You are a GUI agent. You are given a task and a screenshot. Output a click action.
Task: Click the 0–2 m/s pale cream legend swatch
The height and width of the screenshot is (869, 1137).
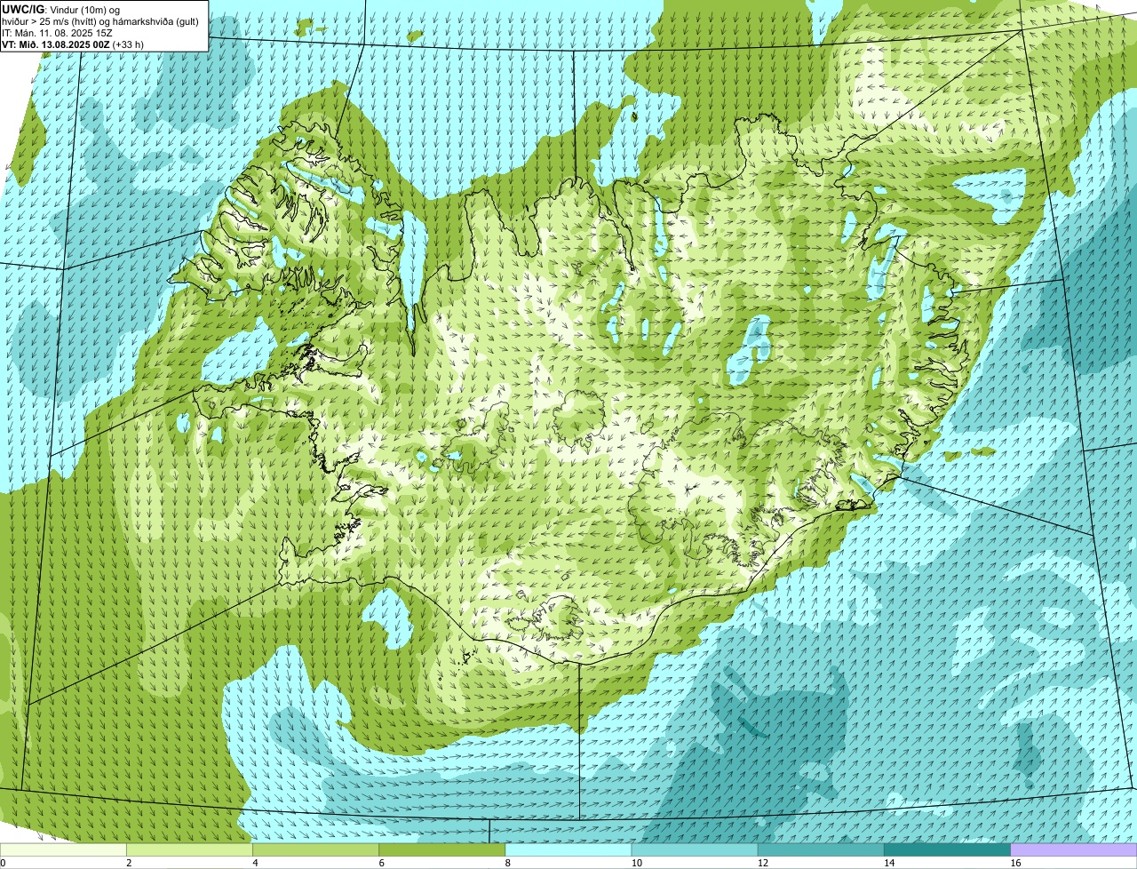63,850
